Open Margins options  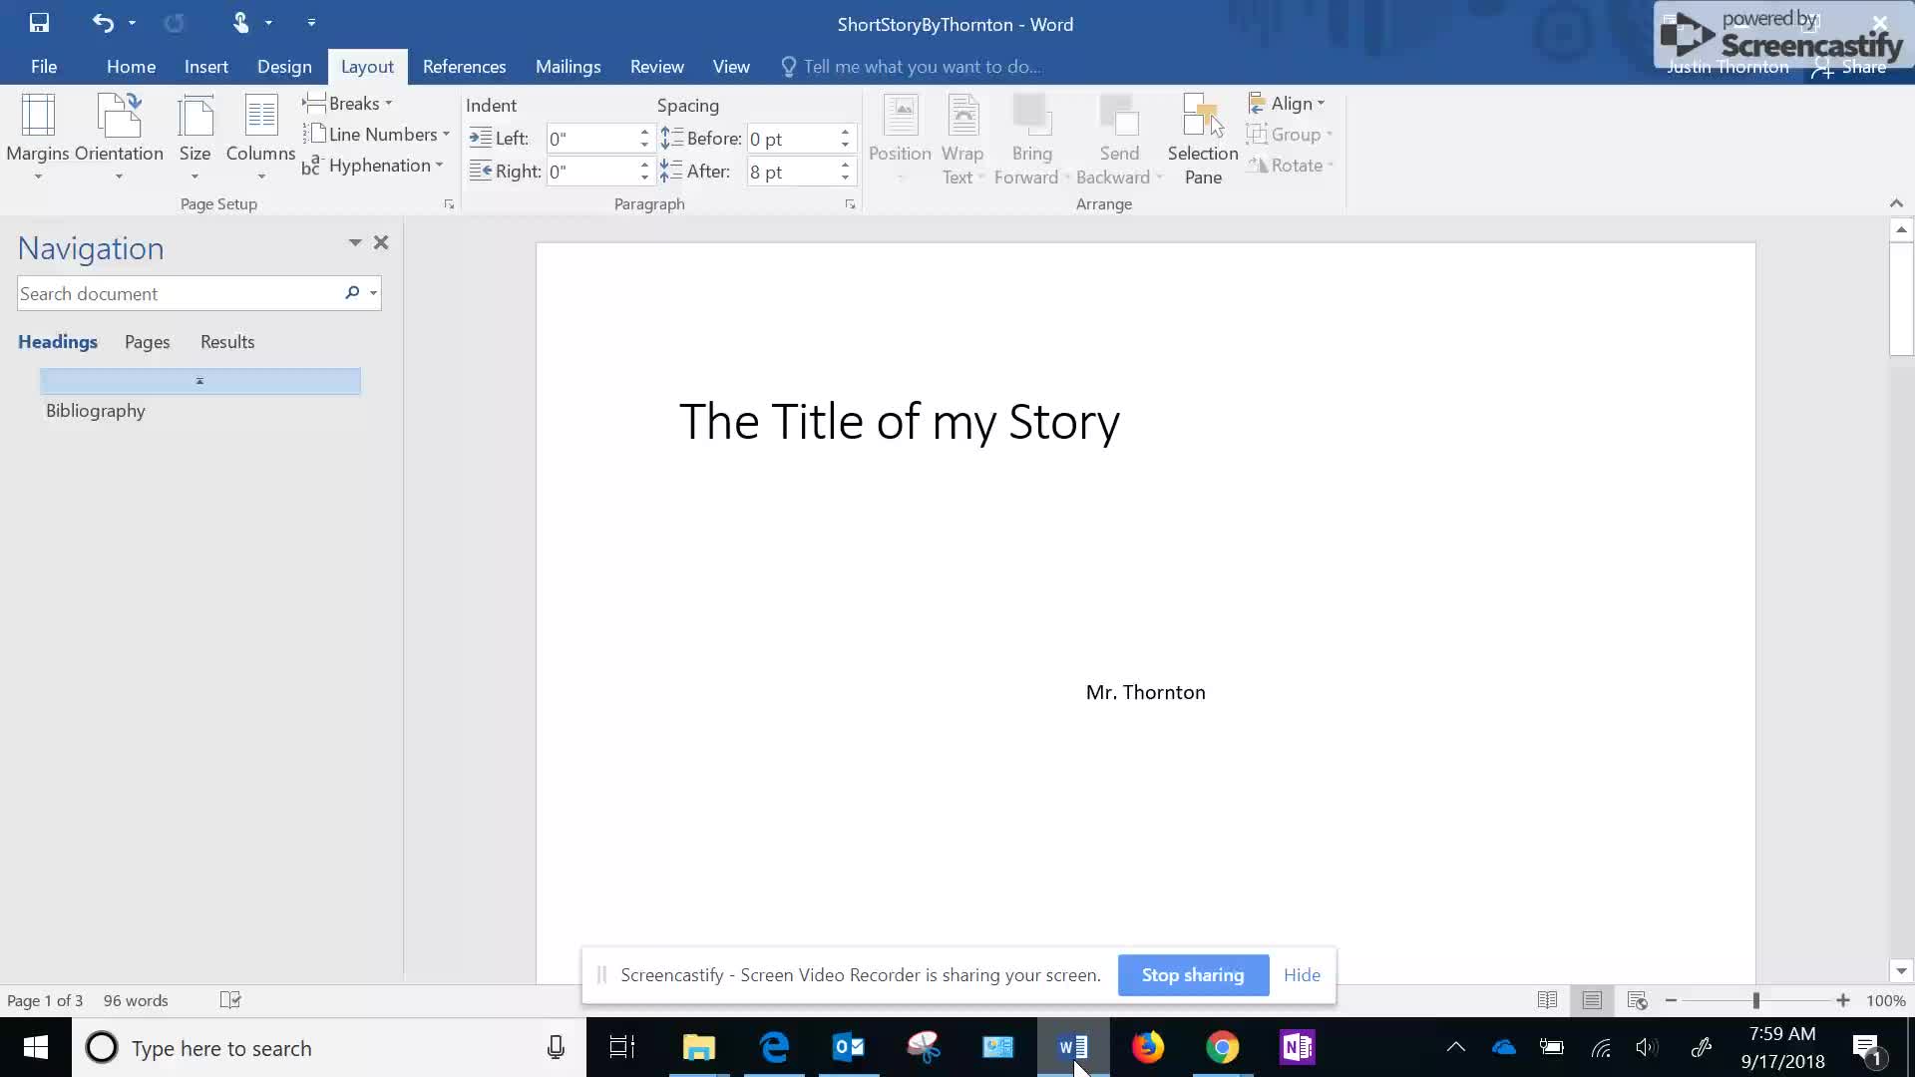[38, 138]
